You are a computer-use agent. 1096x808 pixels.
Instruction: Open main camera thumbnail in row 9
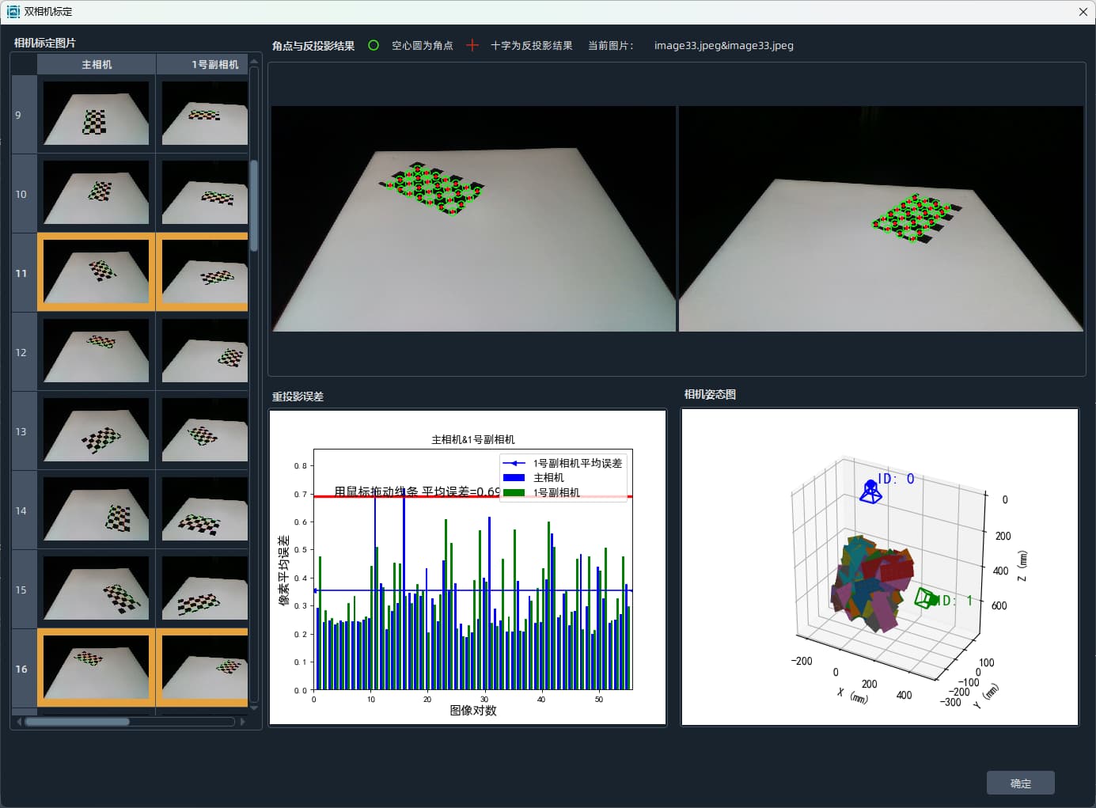tap(96, 114)
